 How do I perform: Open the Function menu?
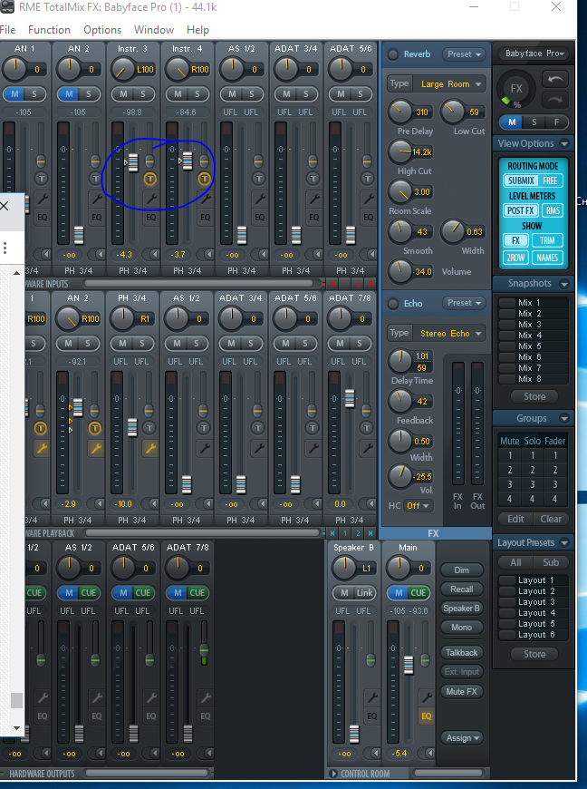(x=49, y=30)
